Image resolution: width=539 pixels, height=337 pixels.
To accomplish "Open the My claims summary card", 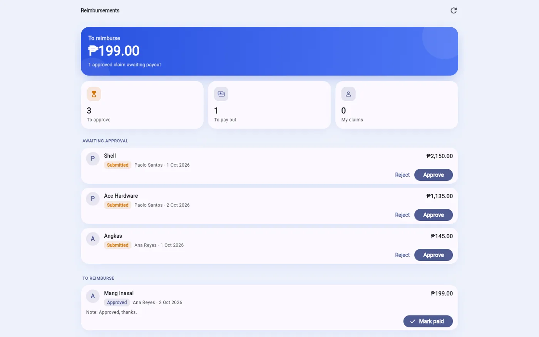I will pyautogui.click(x=397, y=105).
